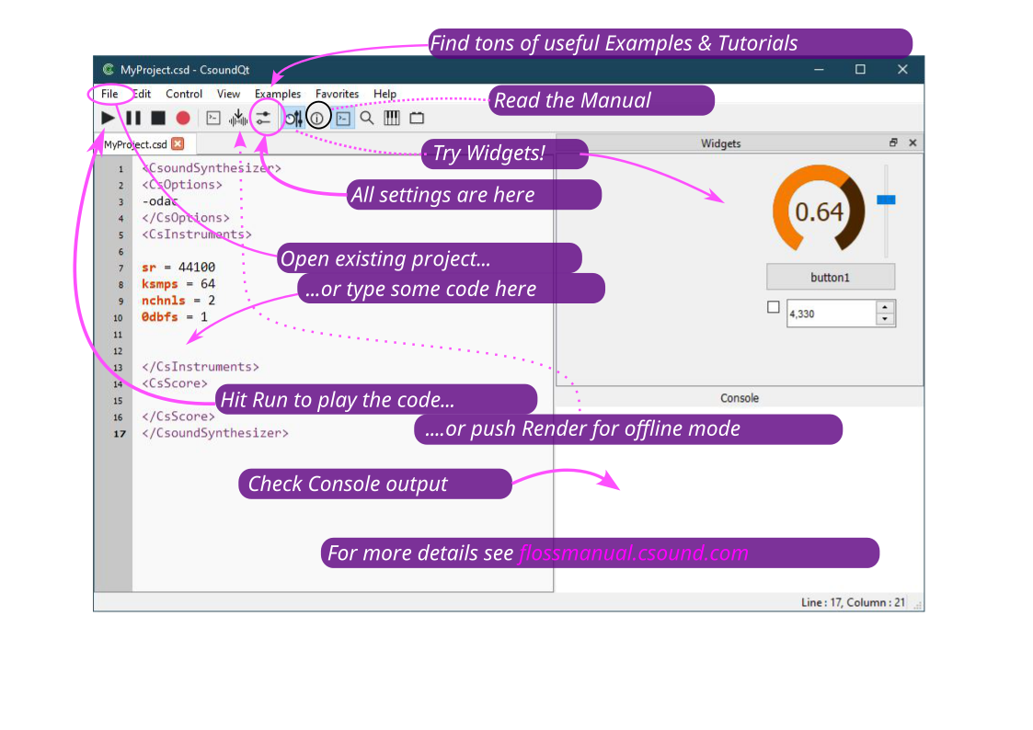Open Configuration via the sliders settings icon
This screenshot has width=1033, height=730.
click(x=263, y=118)
